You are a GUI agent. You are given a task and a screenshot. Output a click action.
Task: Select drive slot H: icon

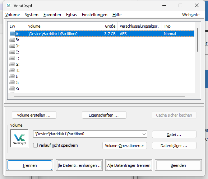coord(12,70)
